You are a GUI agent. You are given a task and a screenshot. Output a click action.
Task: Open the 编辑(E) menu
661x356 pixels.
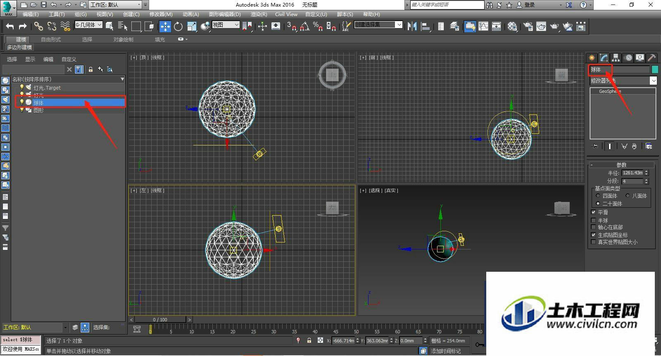31,14
